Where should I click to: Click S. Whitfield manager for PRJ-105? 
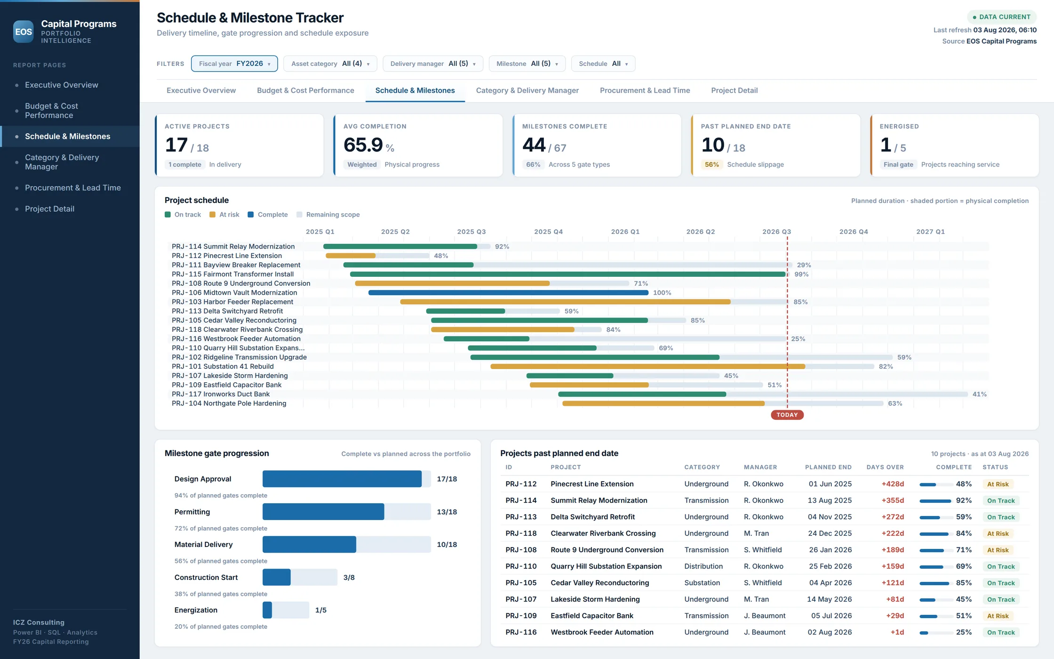[763, 583]
